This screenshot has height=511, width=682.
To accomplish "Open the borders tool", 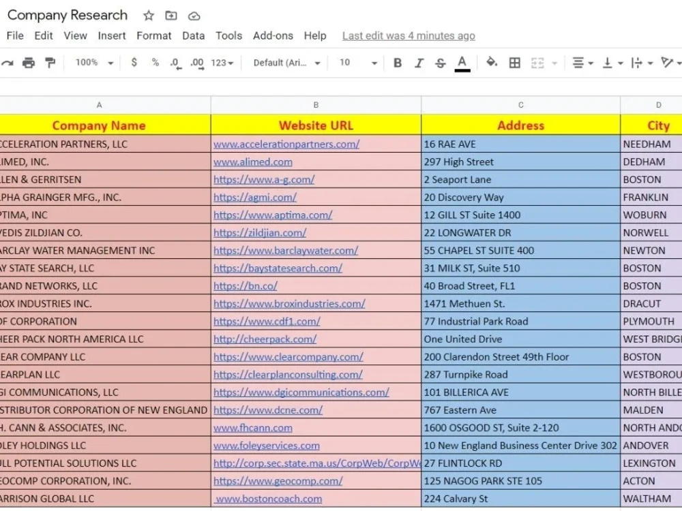I will click(514, 63).
